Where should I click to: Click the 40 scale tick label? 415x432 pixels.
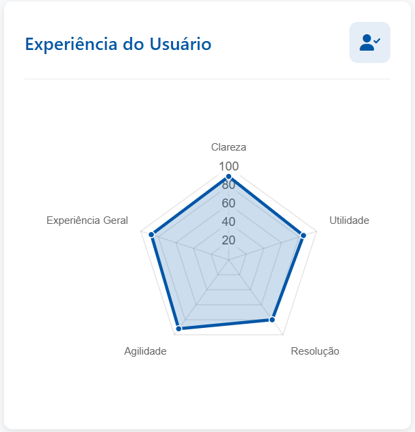click(228, 222)
